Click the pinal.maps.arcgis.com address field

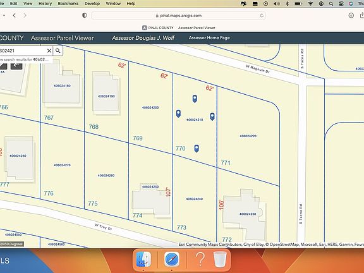[178, 16]
